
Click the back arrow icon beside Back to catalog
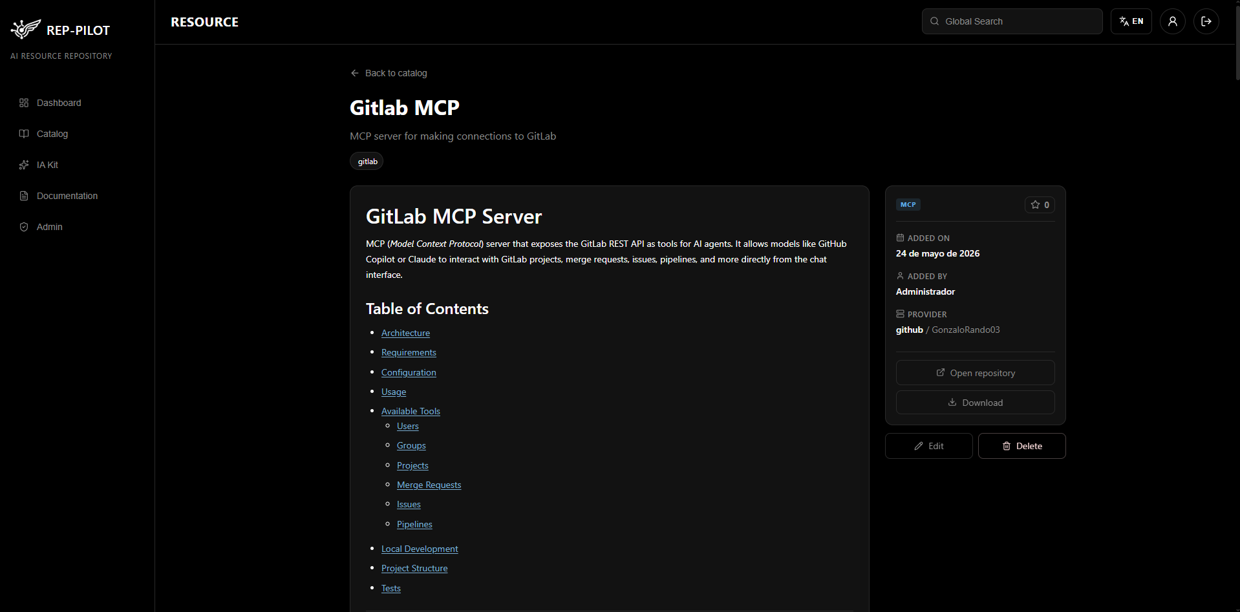click(355, 73)
